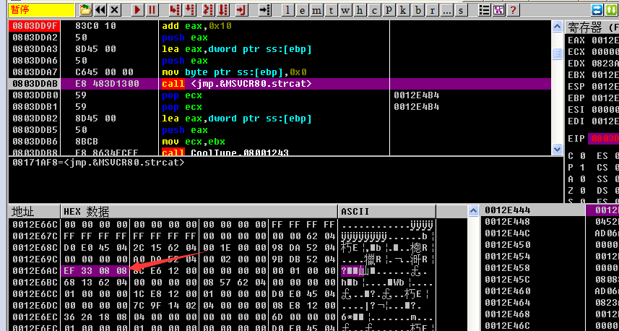Open Executable modules with 'e' button

[302, 10]
